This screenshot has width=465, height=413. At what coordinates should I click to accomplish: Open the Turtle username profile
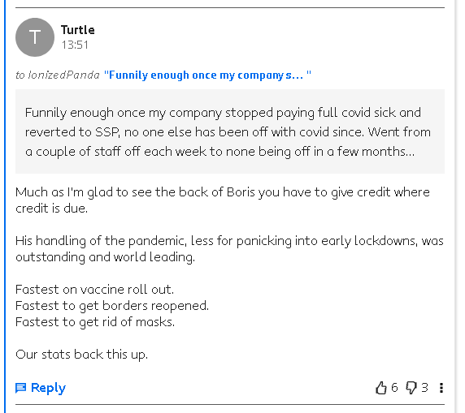(78, 30)
